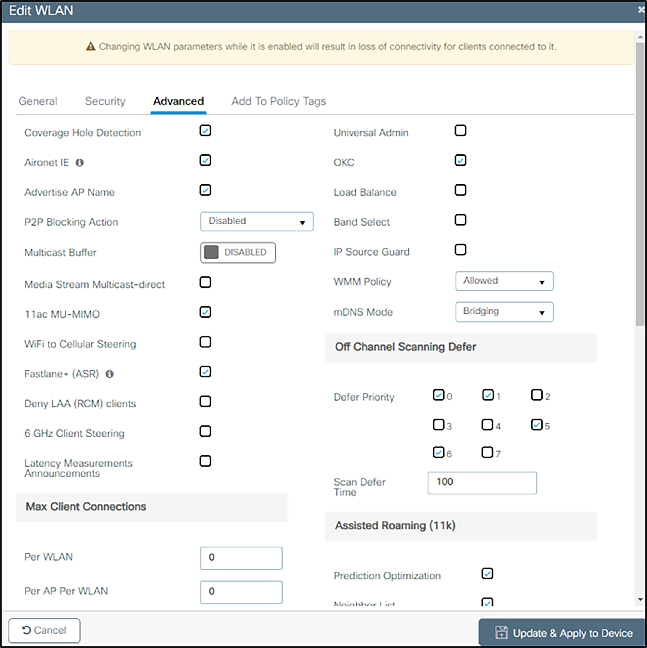The width and height of the screenshot is (647, 648).
Task: Open the WMM Policy dropdown
Action: point(504,281)
